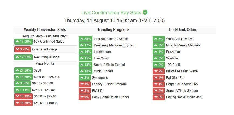This screenshot has width=234, height=115.
Task: Open the Paying Social Media Job offer
Action: [x=184, y=97]
